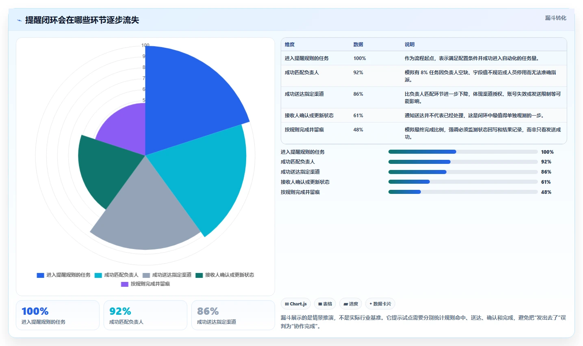The image size is (583, 346).
Task: Click the 100% value in the table
Action: point(360,58)
